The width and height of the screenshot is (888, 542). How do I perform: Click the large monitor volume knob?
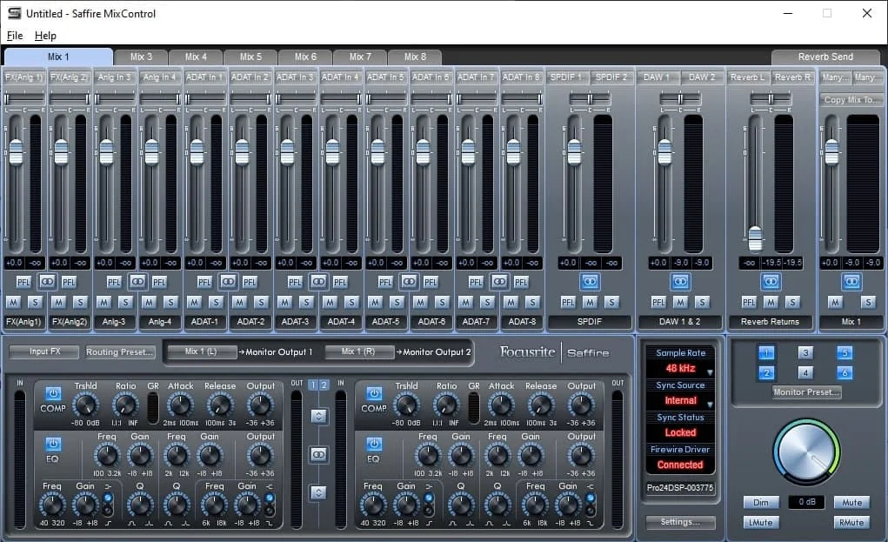point(808,452)
